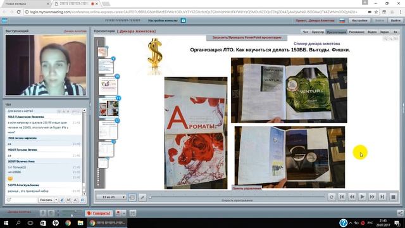Screen dimensions: 405x228
Task: Click the reload circular arrow icon
Action: [x=332, y=197]
